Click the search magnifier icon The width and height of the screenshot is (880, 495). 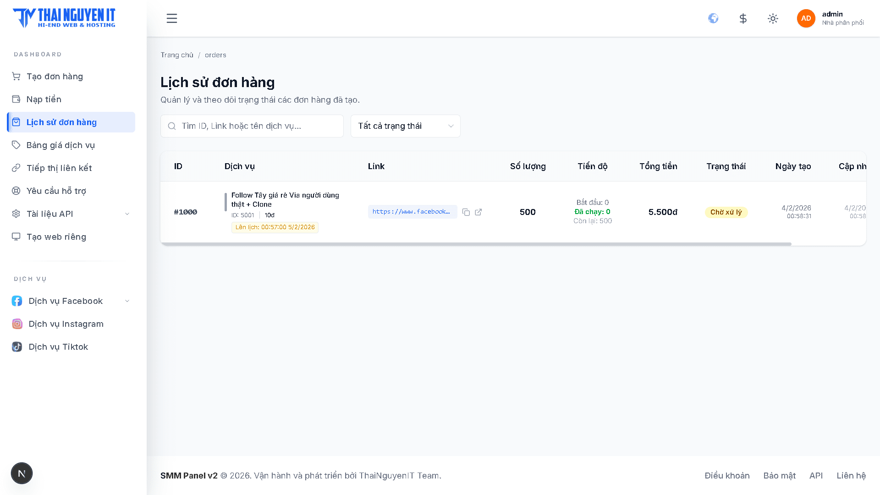click(x=172, y=126)
